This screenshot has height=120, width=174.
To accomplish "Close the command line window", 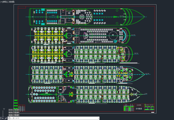I will pos(3,118).
